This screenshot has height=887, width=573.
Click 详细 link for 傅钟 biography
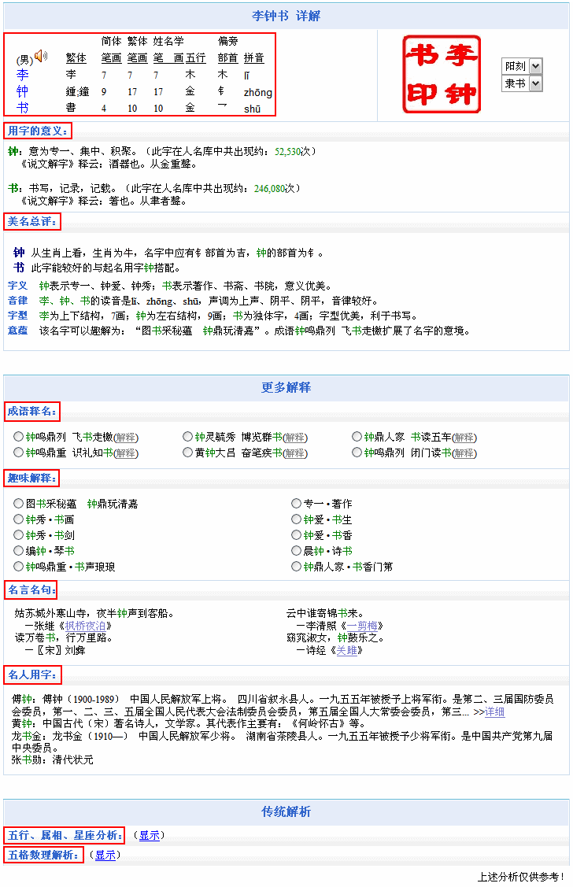(494, 711)
